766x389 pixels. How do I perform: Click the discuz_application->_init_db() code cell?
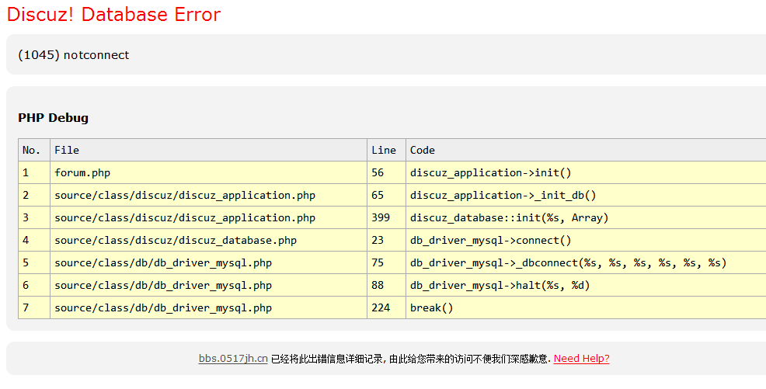(x=586, y=195)
